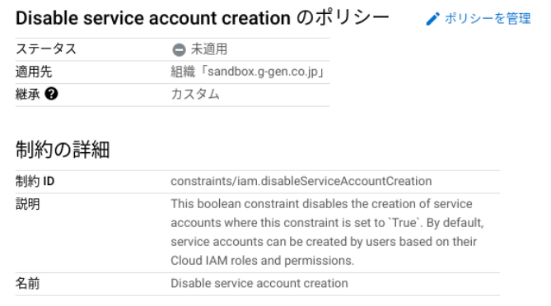This screenshot has width=551, height=306.
Task: Click the 継承 row label
Action: pos(28,94)
